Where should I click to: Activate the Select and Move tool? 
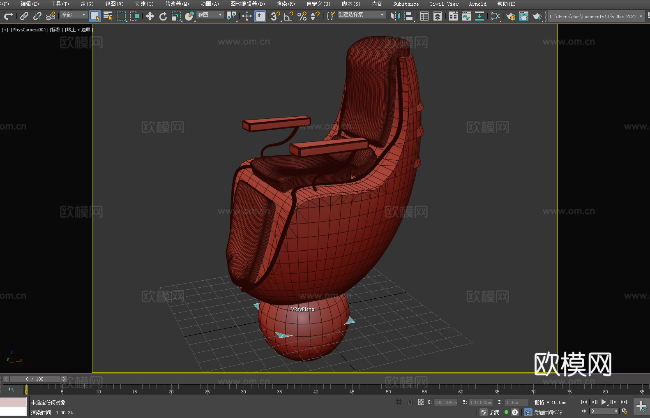[150, 16]
